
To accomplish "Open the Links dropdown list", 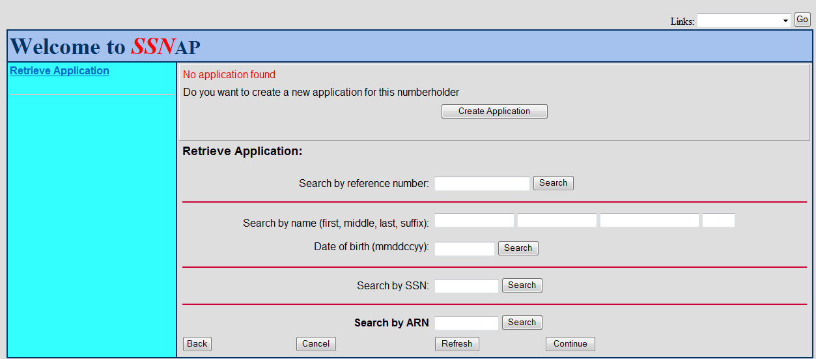I will (744, 20).
